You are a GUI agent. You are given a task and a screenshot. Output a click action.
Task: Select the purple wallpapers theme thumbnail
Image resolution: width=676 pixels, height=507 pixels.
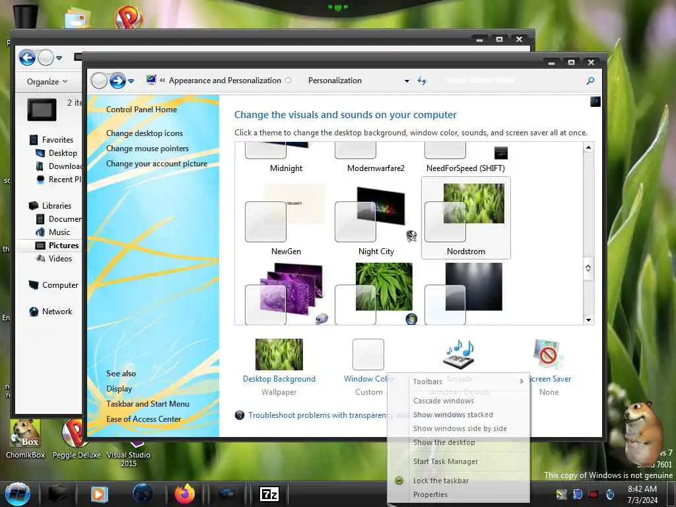pyautogui.click(x=286, y=293)
